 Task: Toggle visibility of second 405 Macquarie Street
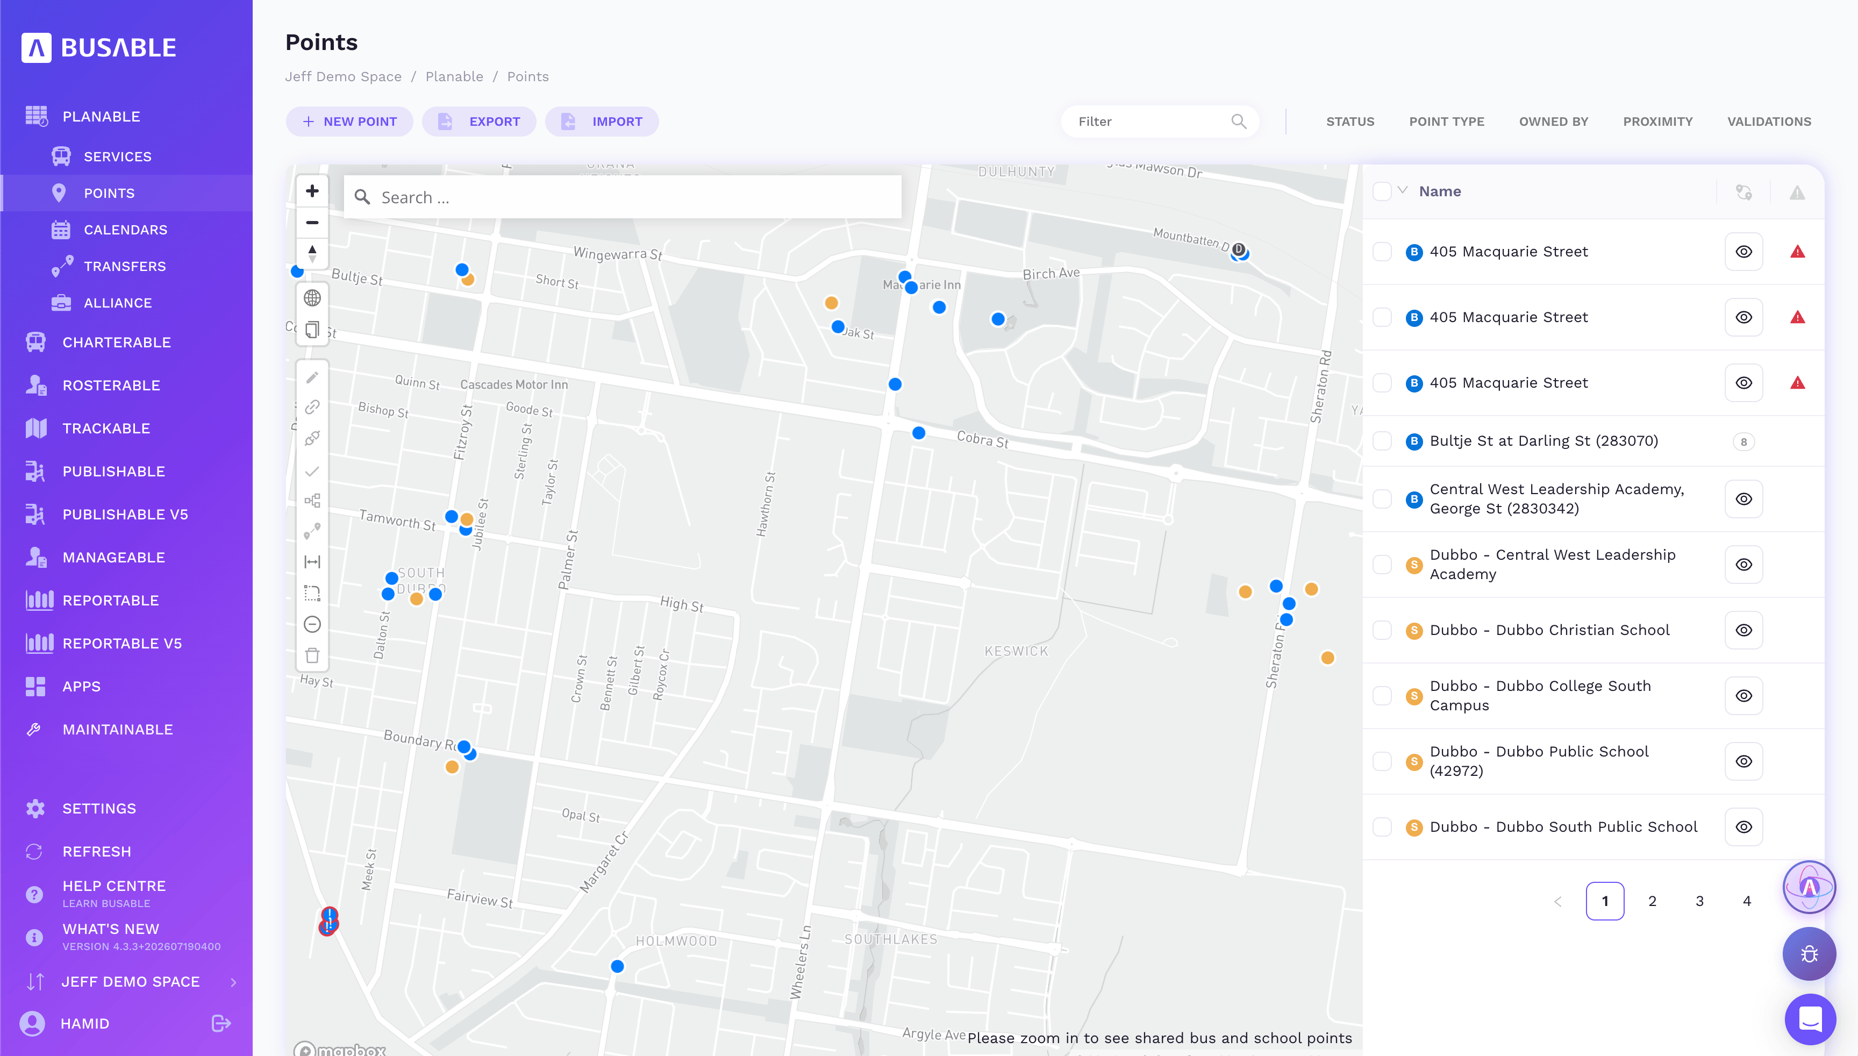point(1743,317)
